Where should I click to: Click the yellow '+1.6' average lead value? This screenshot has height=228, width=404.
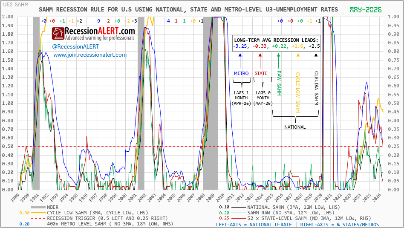point(298,46)
